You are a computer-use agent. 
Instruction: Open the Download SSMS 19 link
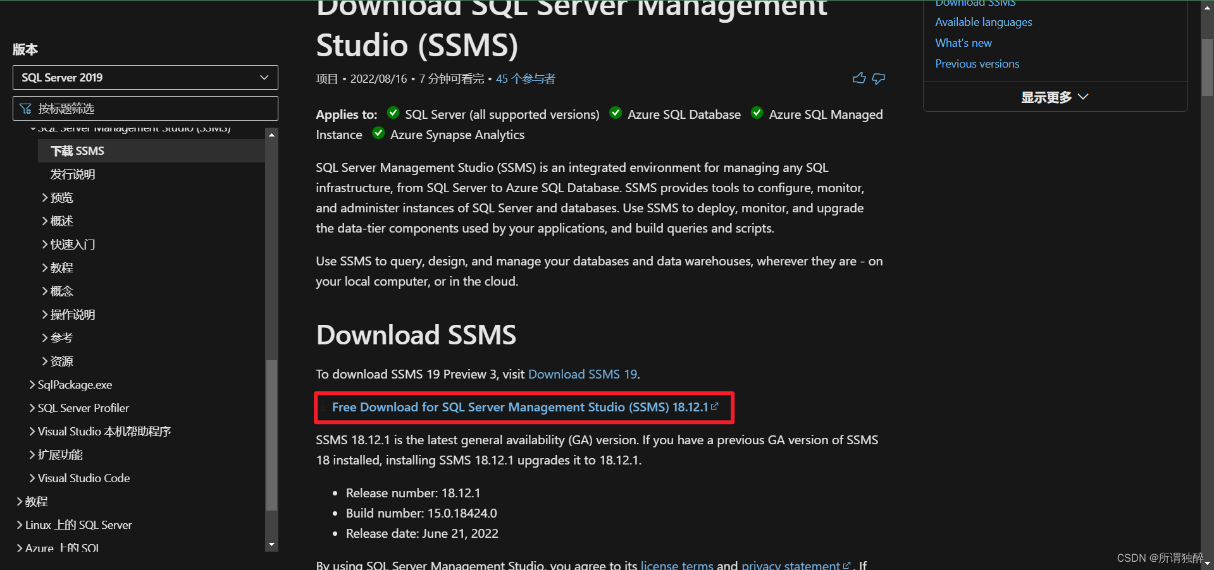[x=583, y=374]
